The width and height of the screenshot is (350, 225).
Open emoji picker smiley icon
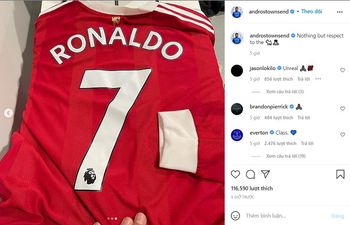235,215
